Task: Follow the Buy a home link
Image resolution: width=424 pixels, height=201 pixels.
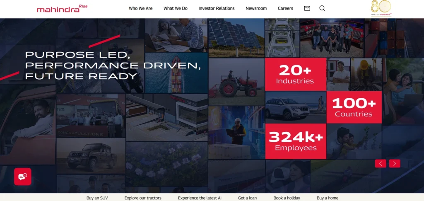Action: click(328, 198)
